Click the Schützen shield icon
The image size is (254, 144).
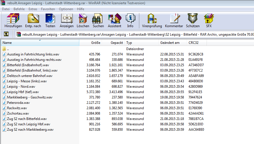point(193,18)
